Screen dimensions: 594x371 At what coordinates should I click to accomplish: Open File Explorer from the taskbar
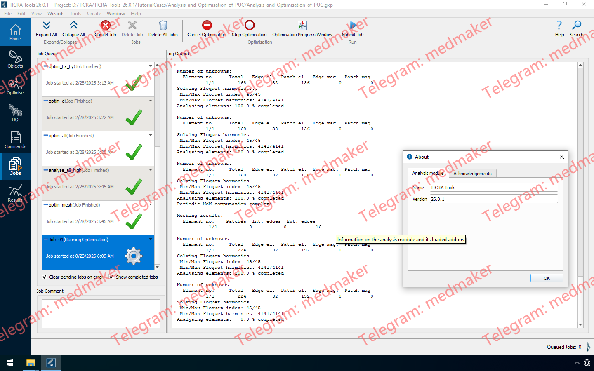point(31,363)
